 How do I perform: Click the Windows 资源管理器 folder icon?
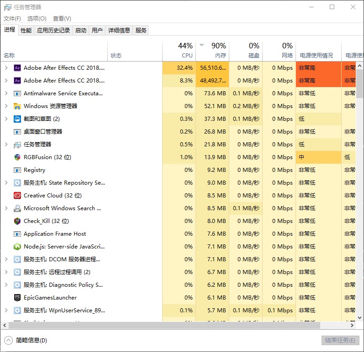[x=17, y=106]
